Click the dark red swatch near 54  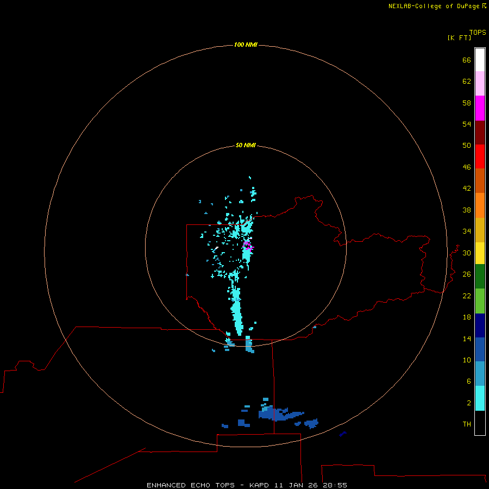(x=480, y=132)
